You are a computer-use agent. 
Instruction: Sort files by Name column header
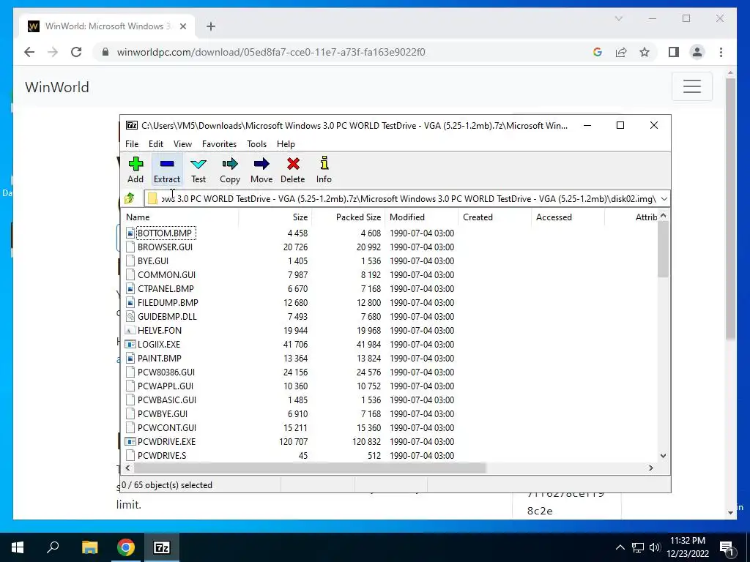tap(180, 217)
